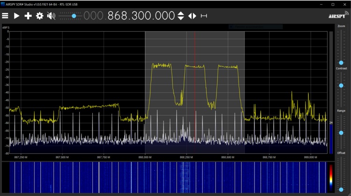Click the left-right tuning style arrows icon
Image resolution: width=351 pixels, height=196 pixels.
coord(192,16)
